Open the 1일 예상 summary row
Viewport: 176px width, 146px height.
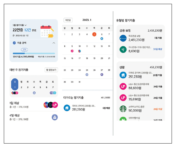point(34,105)
